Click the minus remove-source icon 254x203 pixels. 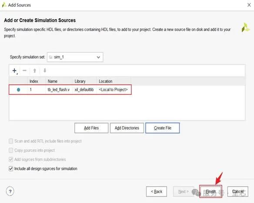coord(24,70)
